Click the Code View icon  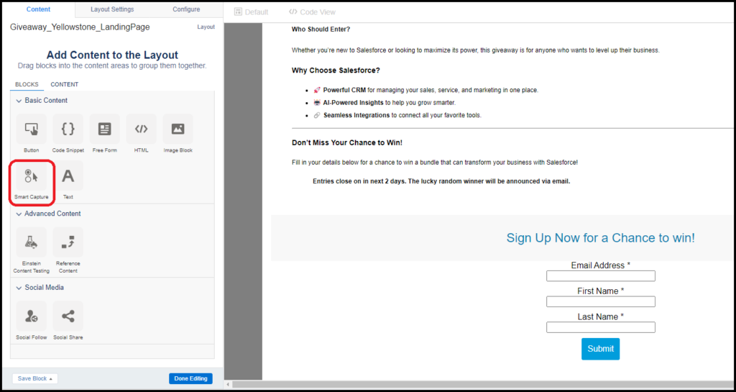[293, 12]
